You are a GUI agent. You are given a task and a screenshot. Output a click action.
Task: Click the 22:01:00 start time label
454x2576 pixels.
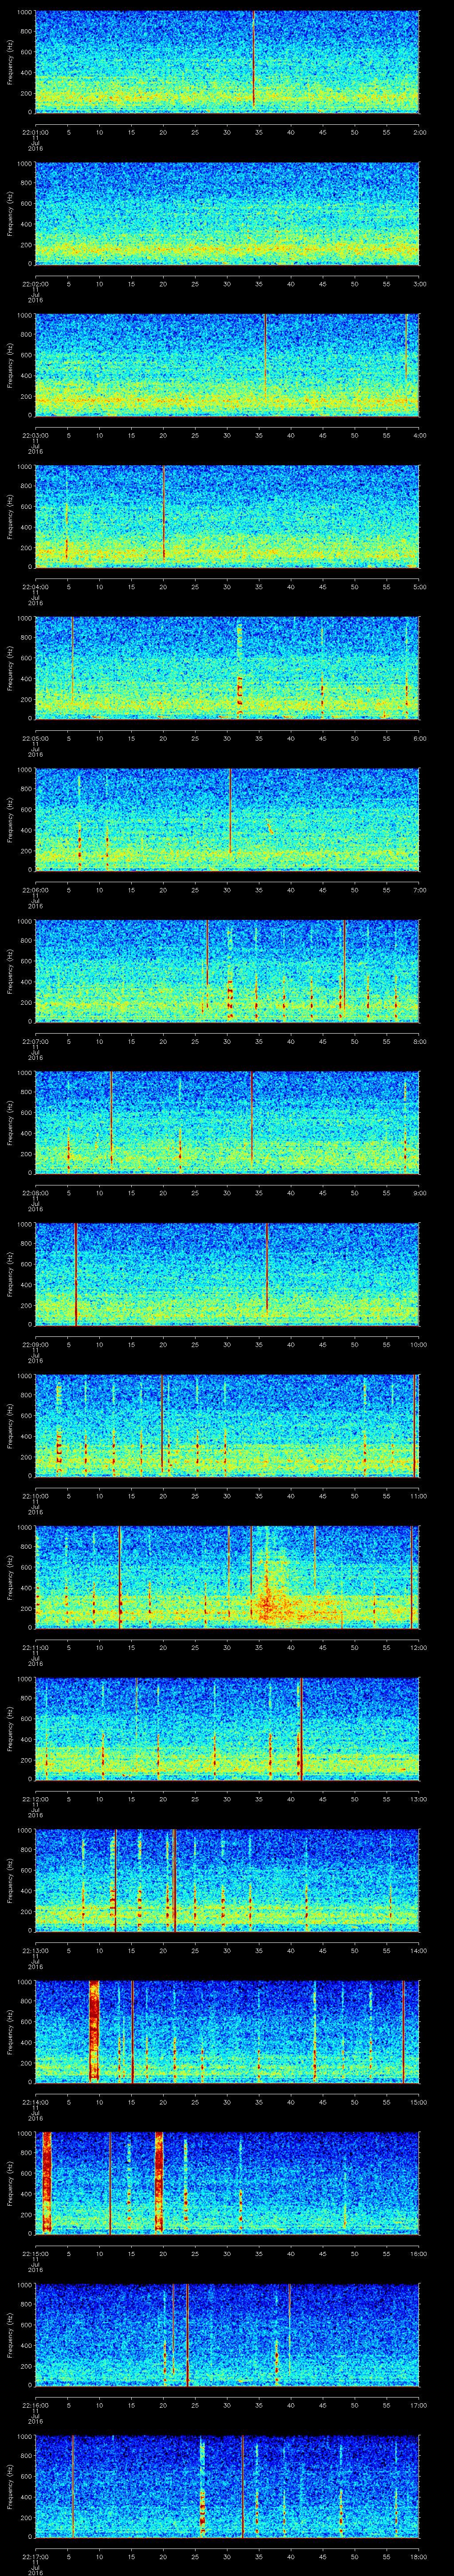[36, 132]
